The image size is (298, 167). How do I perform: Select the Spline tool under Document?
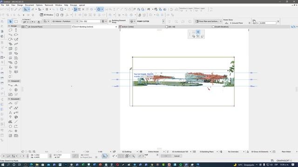[10, 131]
